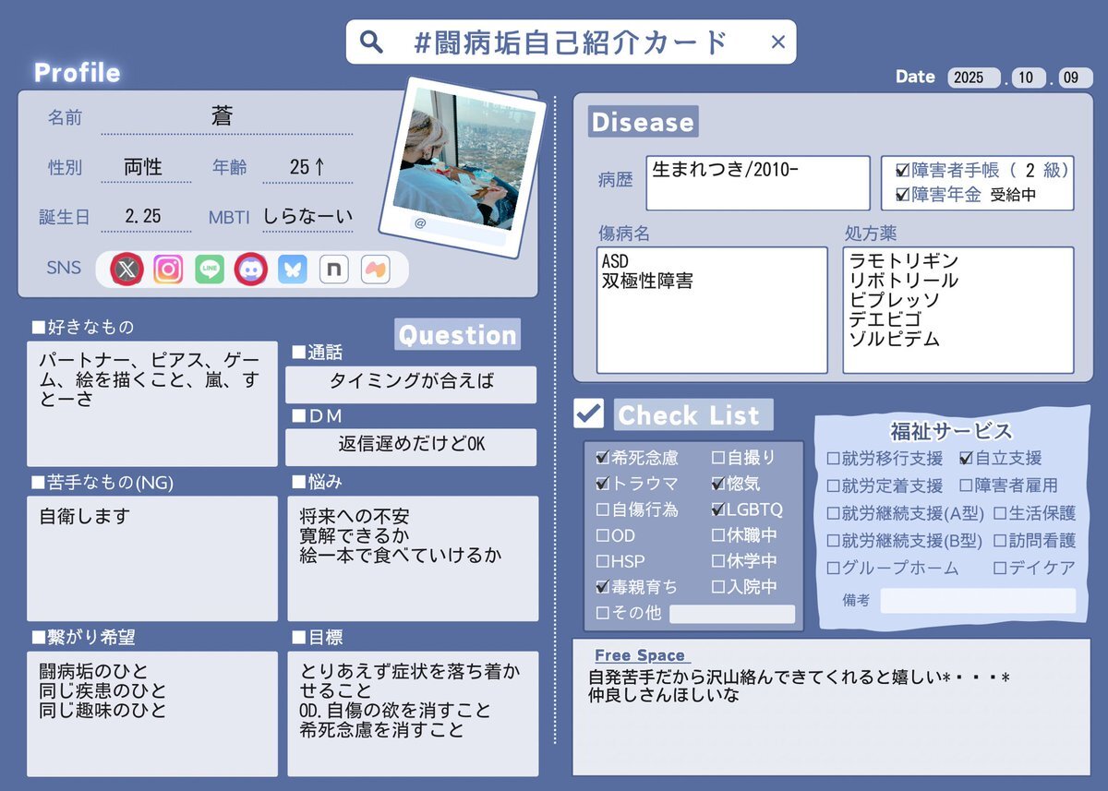Check the 訪問看護 checkbox
This screenshot has height=791, width=1108.
pos(999,541)
